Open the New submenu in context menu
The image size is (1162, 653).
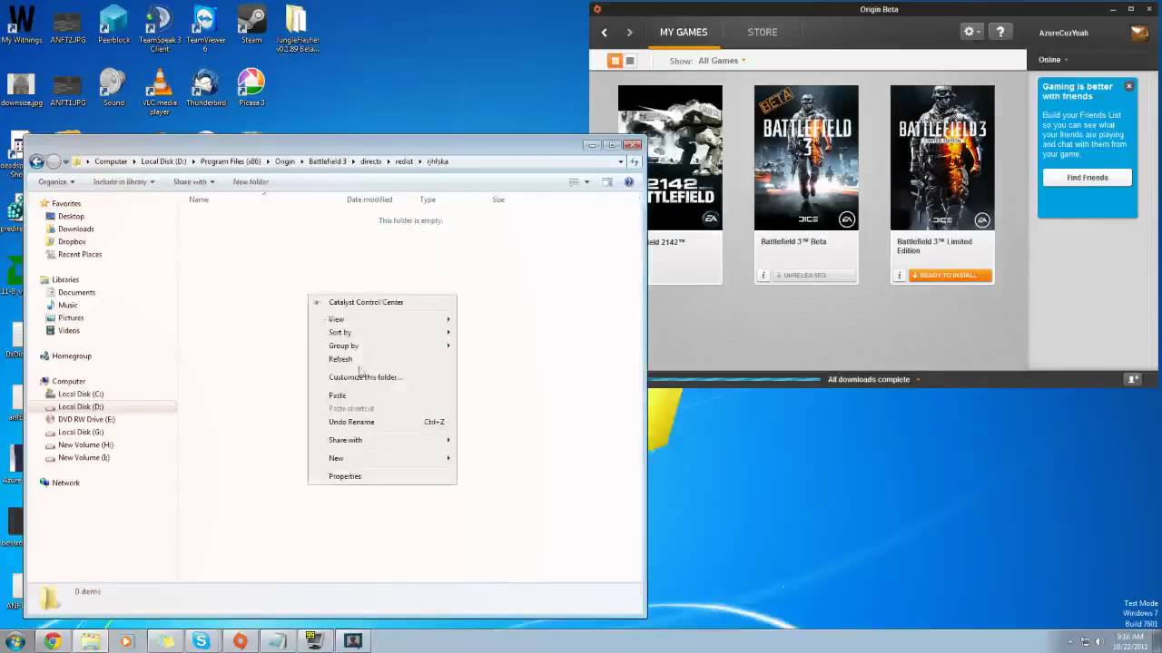pos(382,458)
